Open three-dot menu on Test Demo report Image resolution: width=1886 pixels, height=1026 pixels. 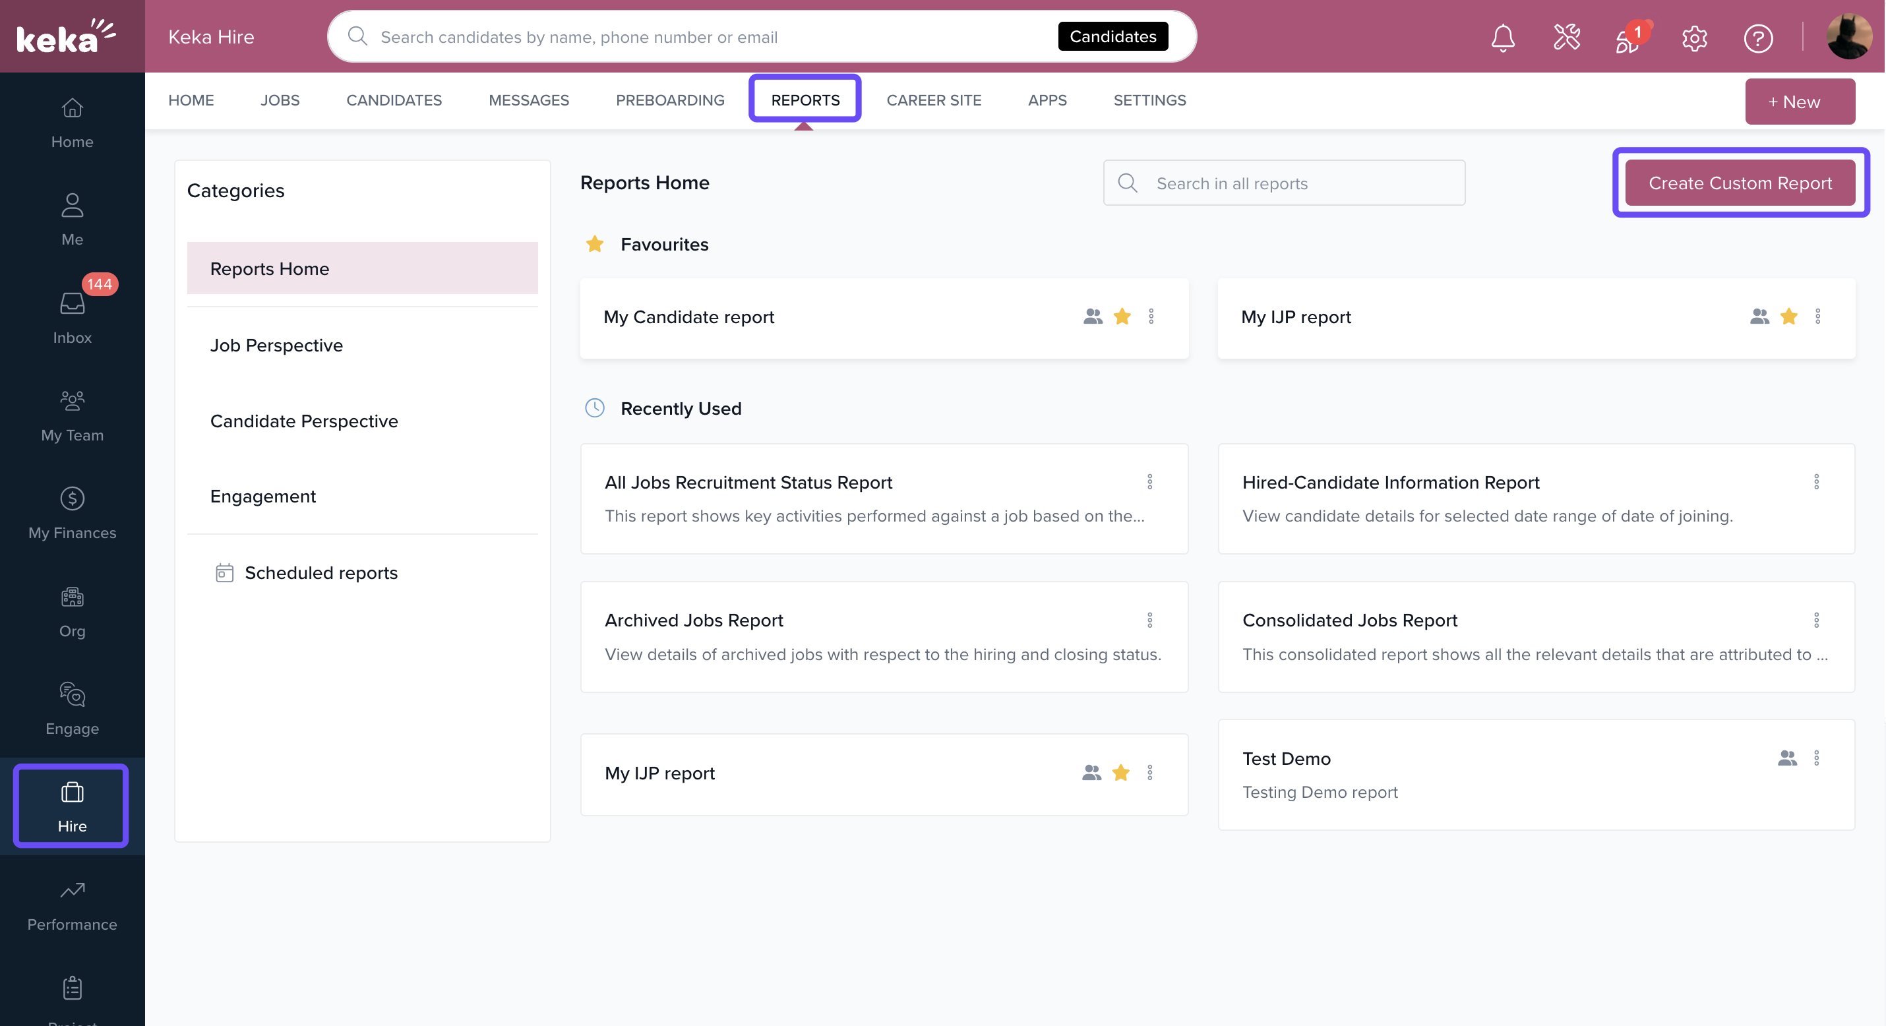pos(1817,758)
